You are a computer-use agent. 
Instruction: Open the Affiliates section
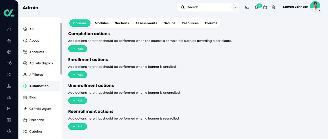tap(40, 74)
